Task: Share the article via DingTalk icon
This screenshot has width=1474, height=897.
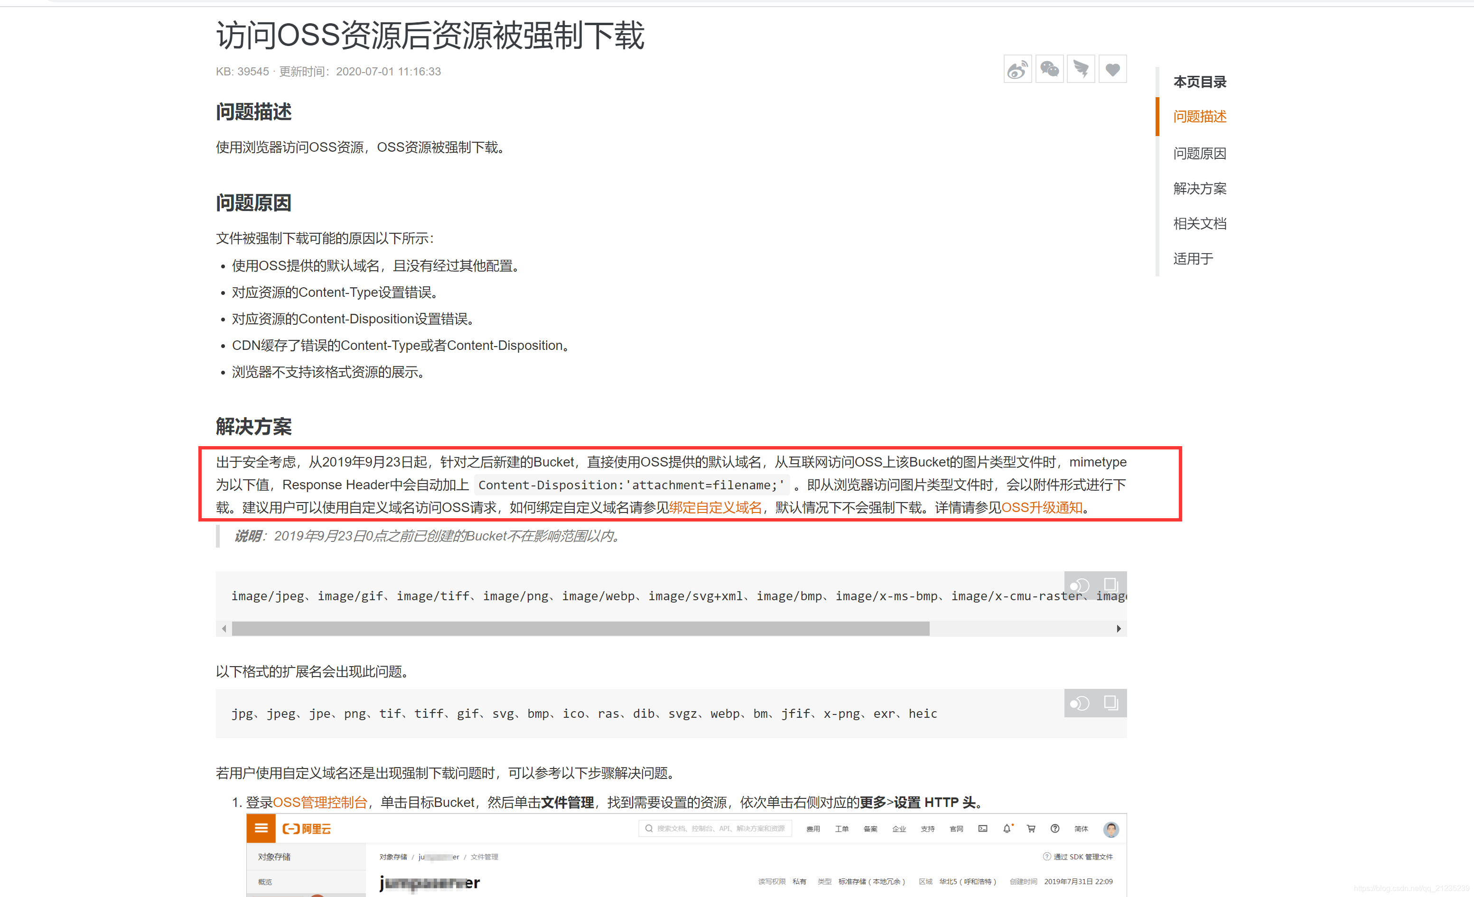Action: point(1081,69)
